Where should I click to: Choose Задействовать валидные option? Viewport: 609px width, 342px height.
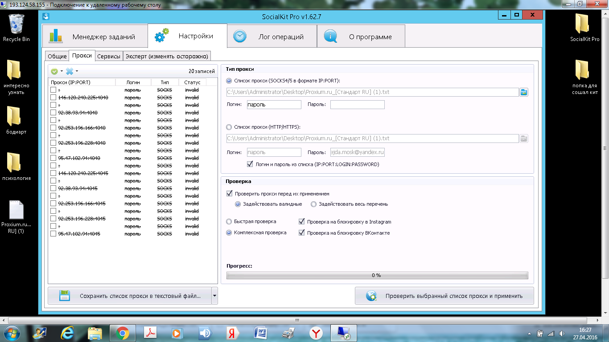238,204
